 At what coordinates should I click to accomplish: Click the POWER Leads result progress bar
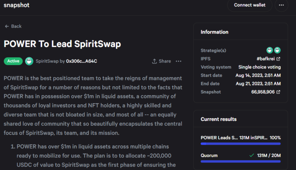[x=241, y=143]
